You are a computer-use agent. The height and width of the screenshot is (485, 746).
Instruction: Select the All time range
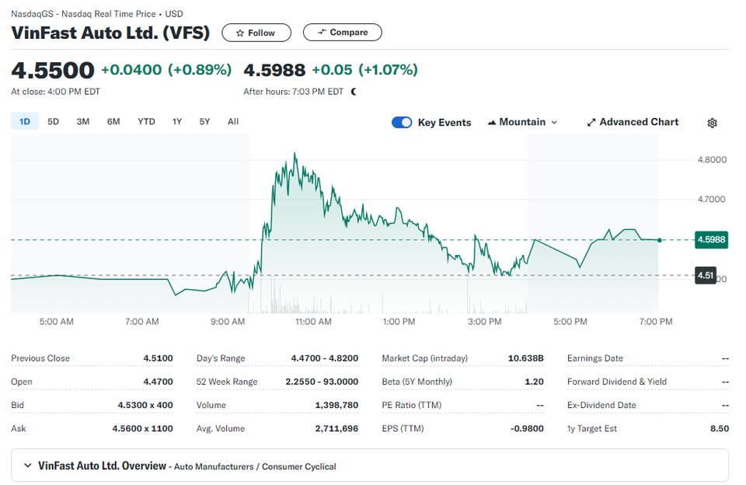click(233, 121)
